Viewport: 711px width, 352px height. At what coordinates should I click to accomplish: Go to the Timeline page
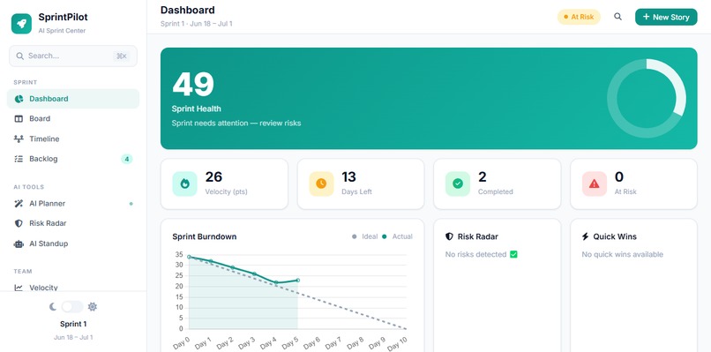(73, 139)
